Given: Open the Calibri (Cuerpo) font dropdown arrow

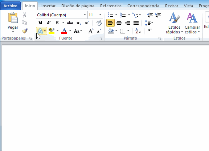Looking at the screenshot, I should [85, 15].
